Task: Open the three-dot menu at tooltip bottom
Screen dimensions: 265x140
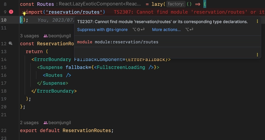Action: coord(257,55)
